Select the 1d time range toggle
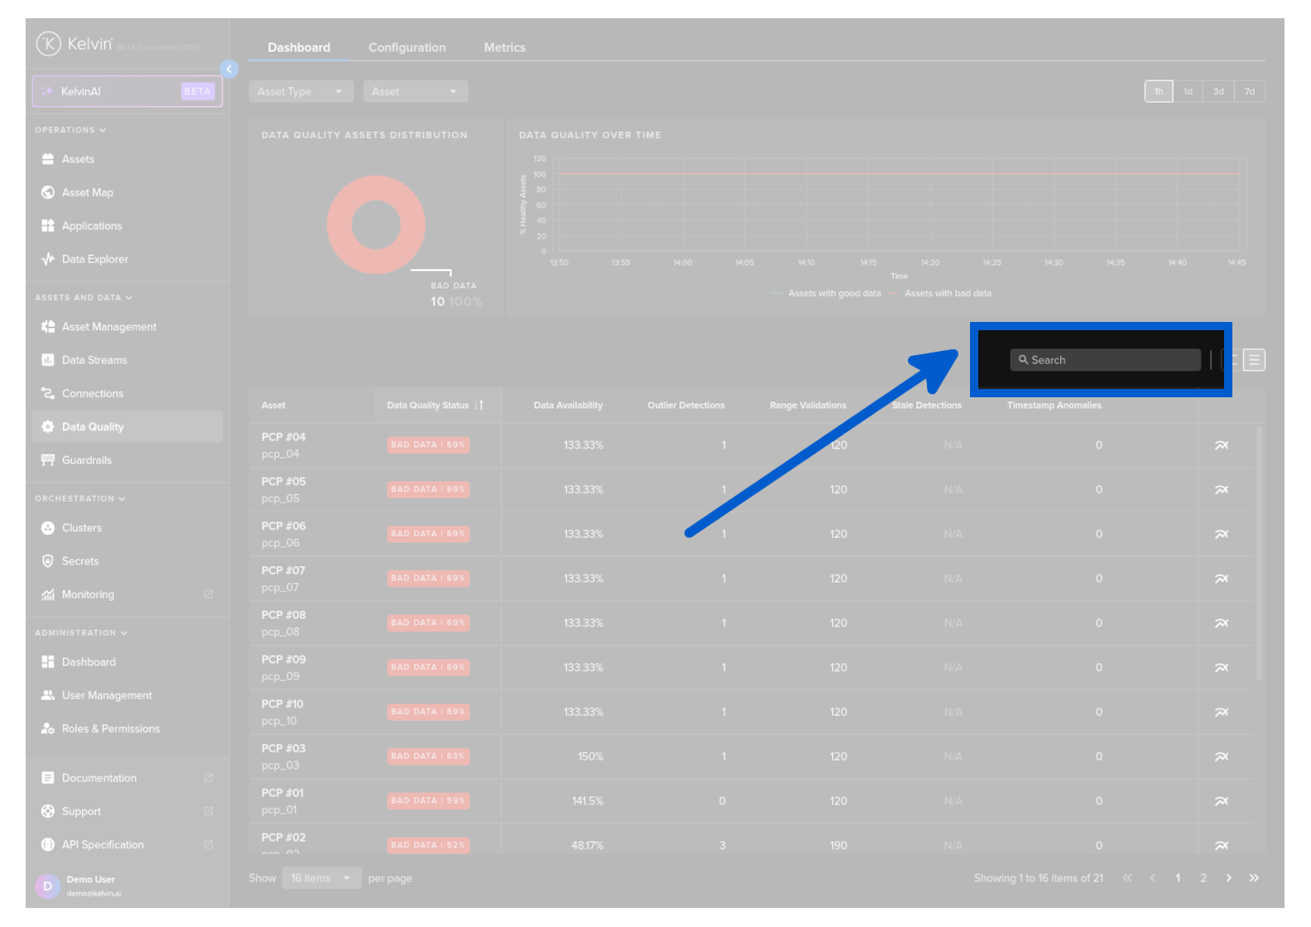Image resolution: width=1311 pixels, height=927 pixels. click(x=1188, y=92)
